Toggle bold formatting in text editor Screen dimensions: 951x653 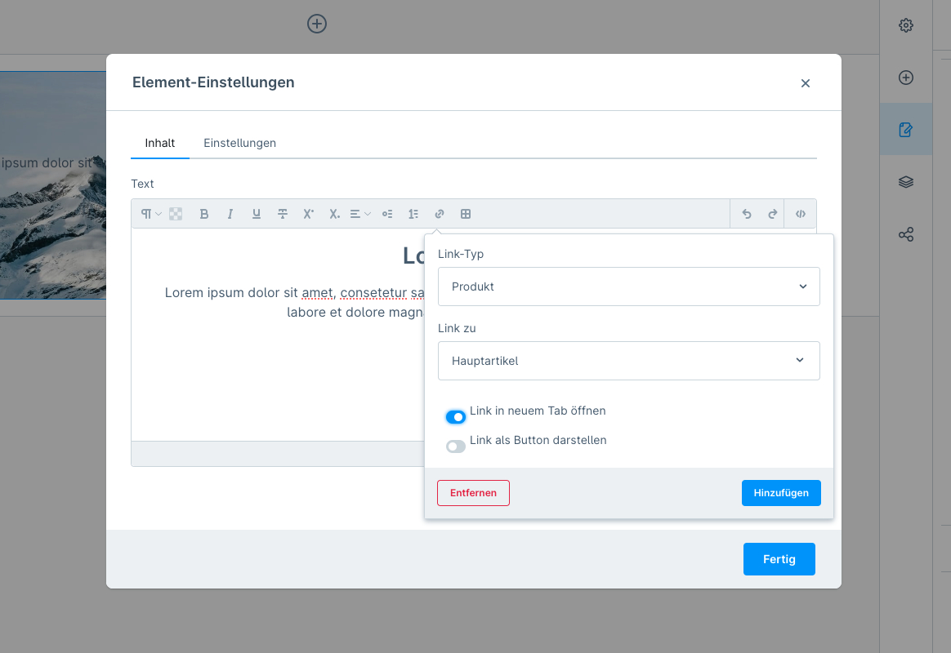[x=204, y=214]
